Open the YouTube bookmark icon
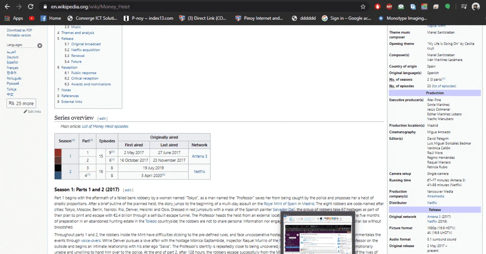The height and width of the screenshot is (254, 486). click(x=32, y=18)
